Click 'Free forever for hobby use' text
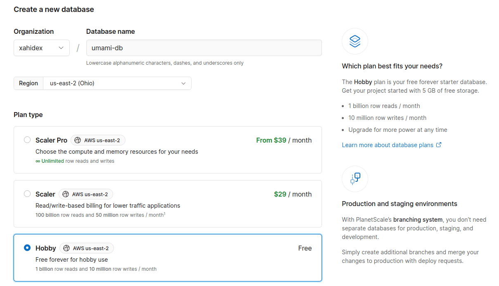The height and width of the screenshot is (286, 499). [72, 260]
